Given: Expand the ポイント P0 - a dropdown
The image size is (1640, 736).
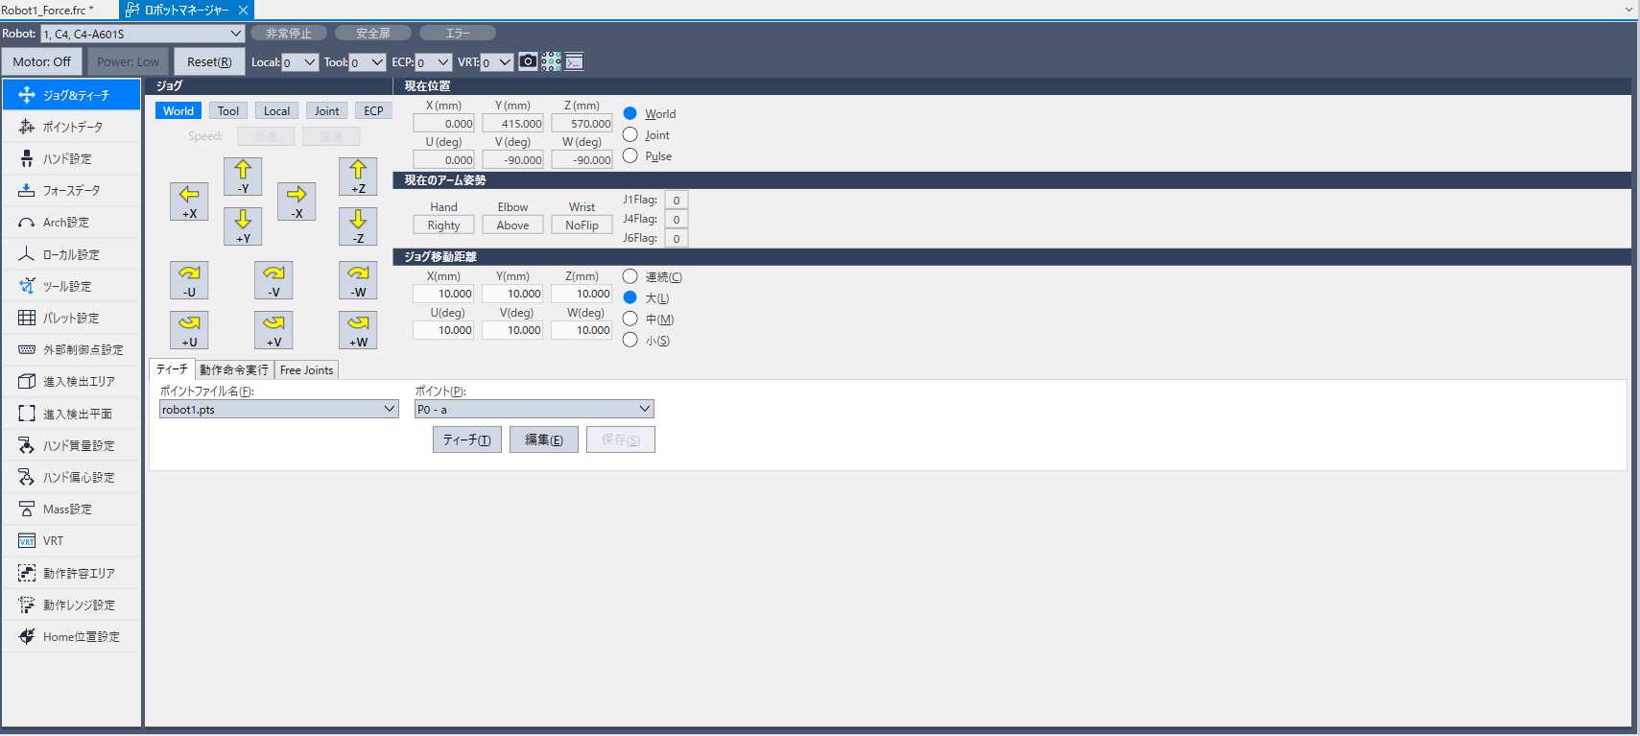Looking at the screenshot, I should tap(645, 409).
